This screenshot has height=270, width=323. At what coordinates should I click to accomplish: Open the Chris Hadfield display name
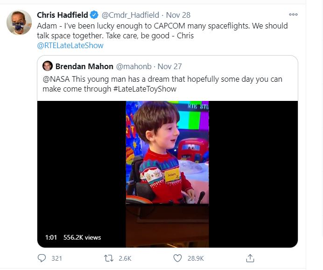[63, 15]
